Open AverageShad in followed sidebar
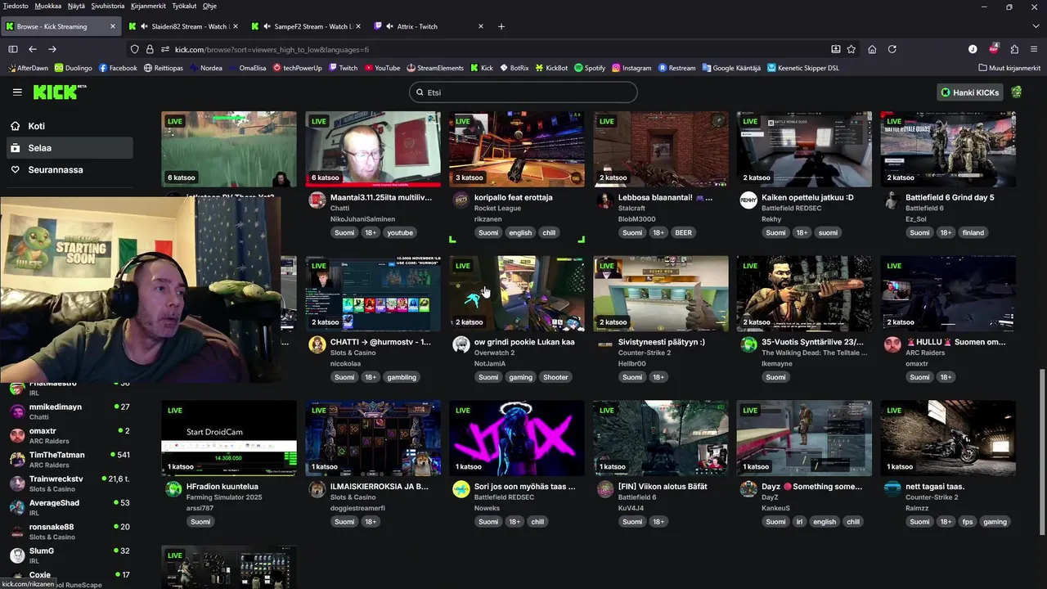The width and height of the screenshot is (1047, 589). pyautogui.click(x=70, y=507)
